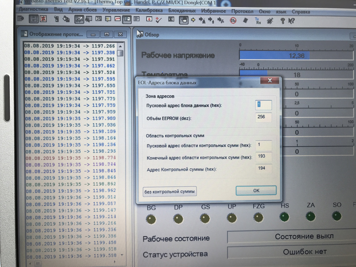Click the magnifier table toolbar icon

[89, 19]
